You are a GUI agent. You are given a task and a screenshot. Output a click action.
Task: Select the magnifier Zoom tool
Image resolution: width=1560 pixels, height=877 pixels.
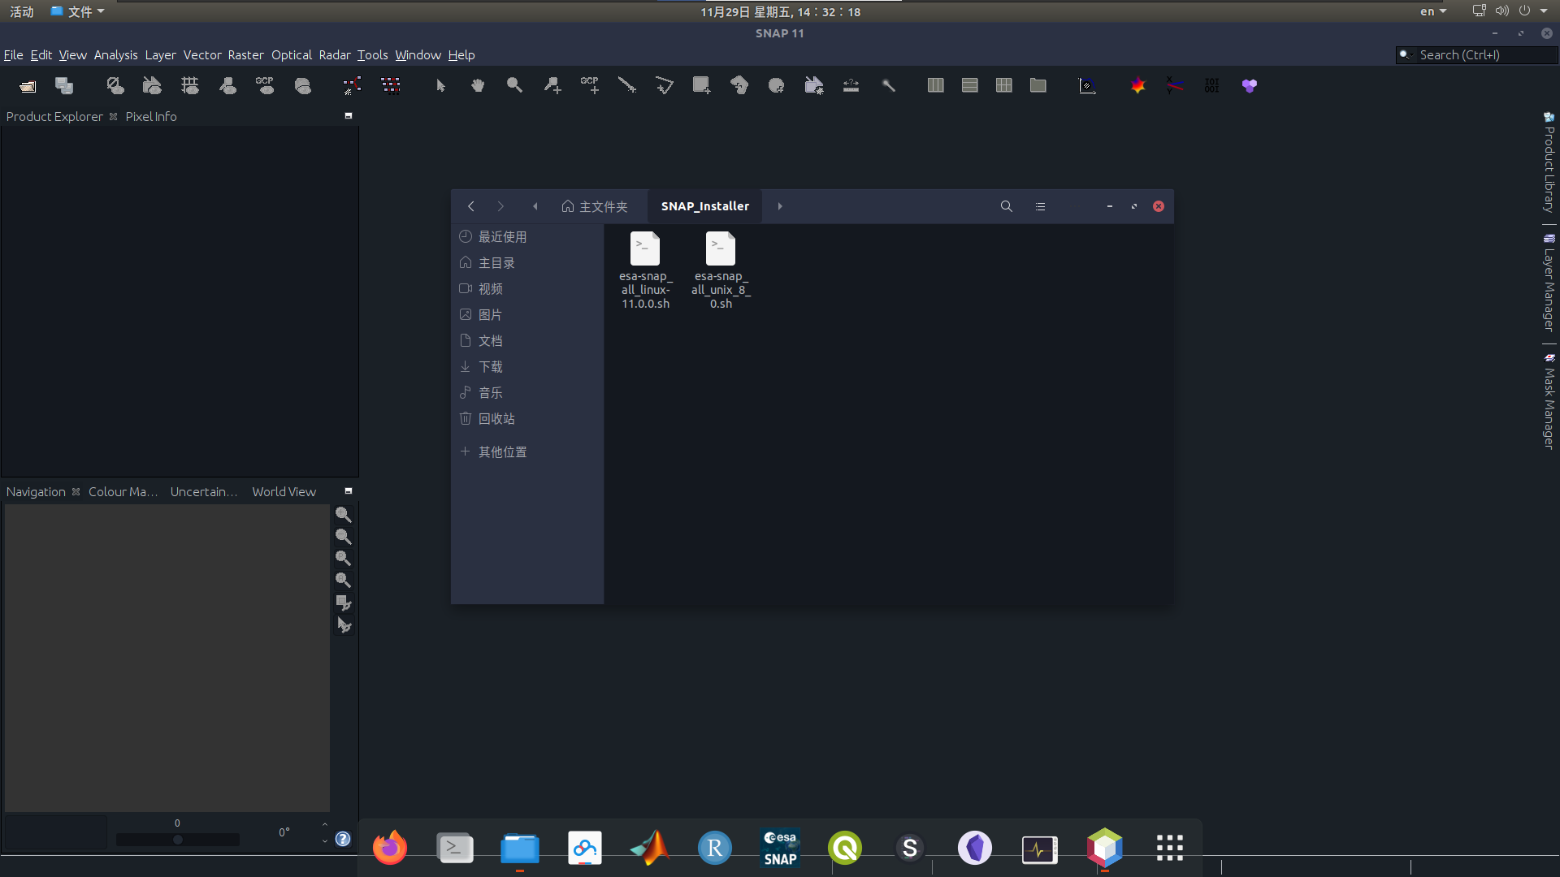pos(515,86)
